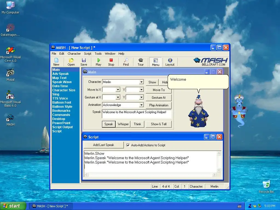Select the DataWagon desktop shortcut
Screen dimensions: 280x210
pos(10,30)
